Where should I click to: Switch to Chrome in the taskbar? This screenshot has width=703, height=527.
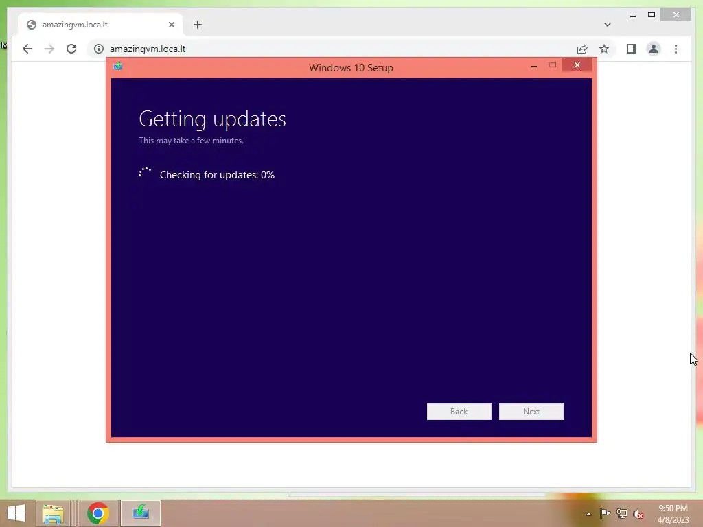coord(97,513)
